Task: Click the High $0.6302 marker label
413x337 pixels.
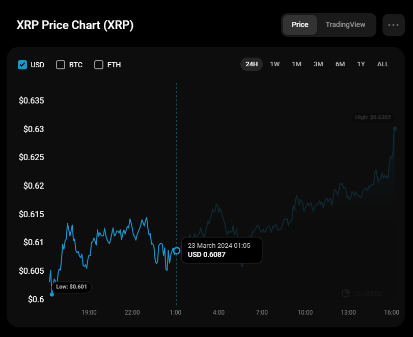Action: pyautogui.click(x=373, y=118)
